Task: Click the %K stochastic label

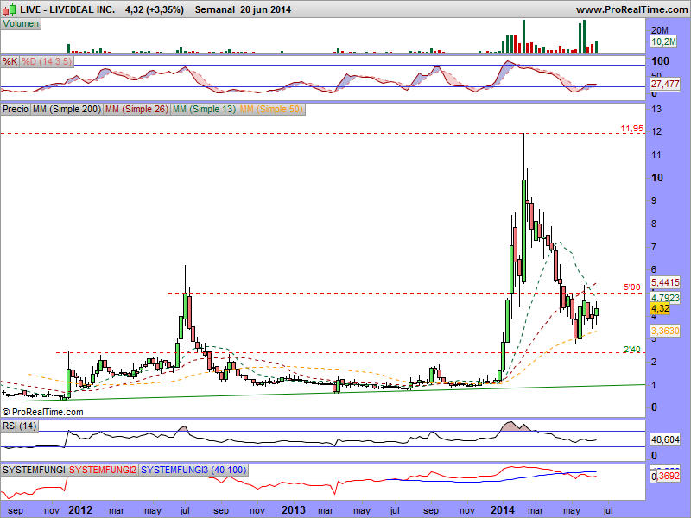Action: [x=10, y=61]
